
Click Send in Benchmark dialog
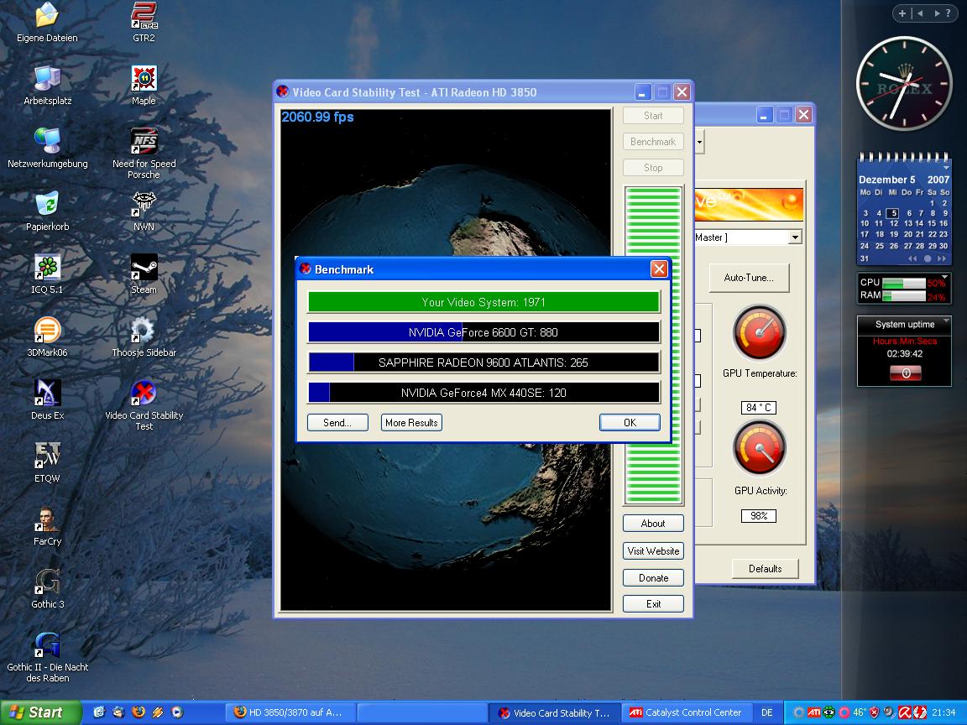337,422
